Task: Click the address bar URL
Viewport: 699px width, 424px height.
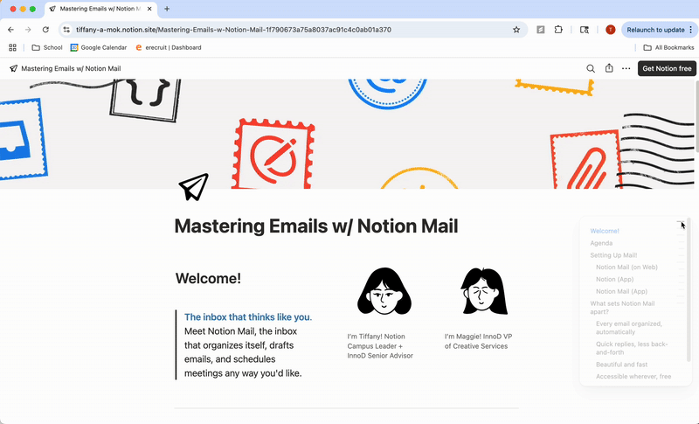Action: pyautogui.click(x=233, y=30)
